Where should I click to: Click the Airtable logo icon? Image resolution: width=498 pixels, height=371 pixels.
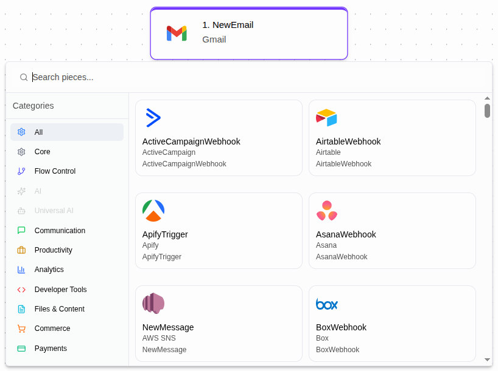click(326, 118)
